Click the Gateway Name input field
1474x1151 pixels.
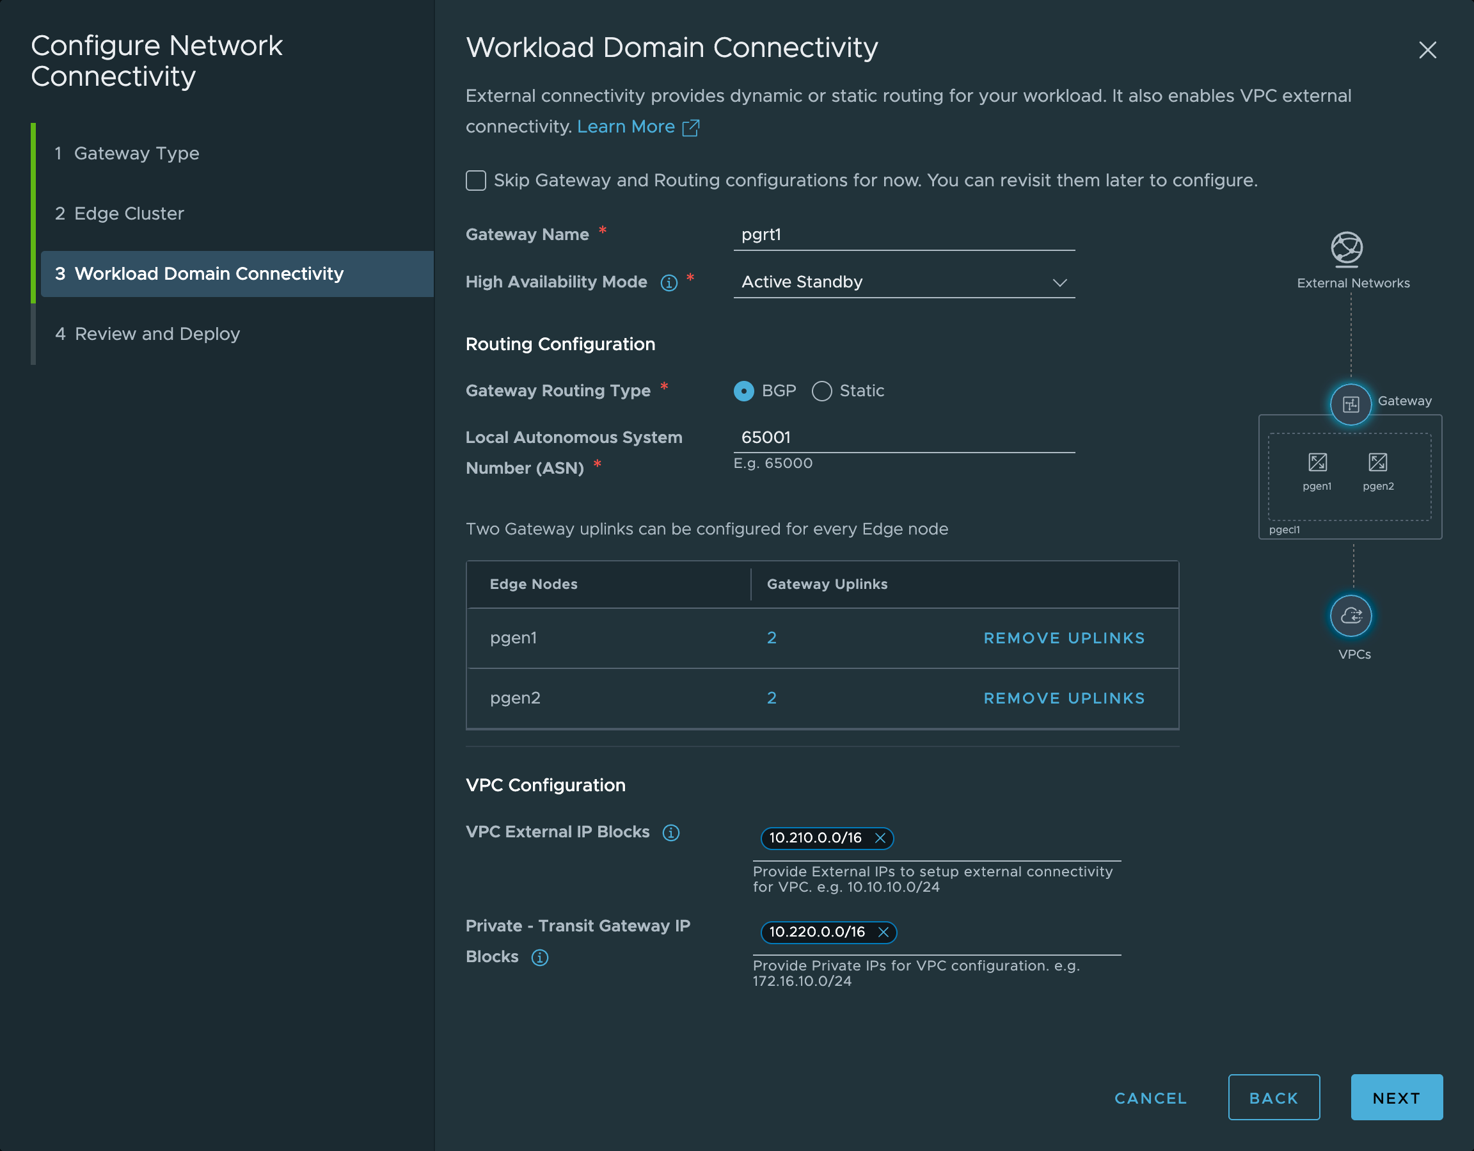(904, 235)
